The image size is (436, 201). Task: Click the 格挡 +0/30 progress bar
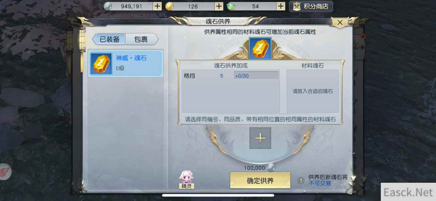tap(256, 76)
